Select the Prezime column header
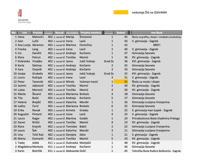This screenshot has height=160, width=199. (x=38, y=33)
